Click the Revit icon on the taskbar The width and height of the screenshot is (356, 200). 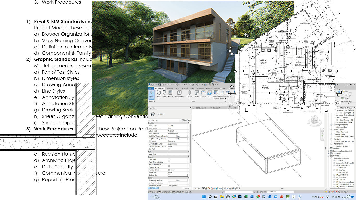300,197
